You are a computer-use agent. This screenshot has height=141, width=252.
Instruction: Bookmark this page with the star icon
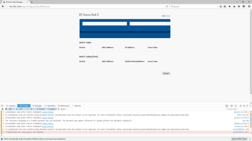click(x=221, y=6)
